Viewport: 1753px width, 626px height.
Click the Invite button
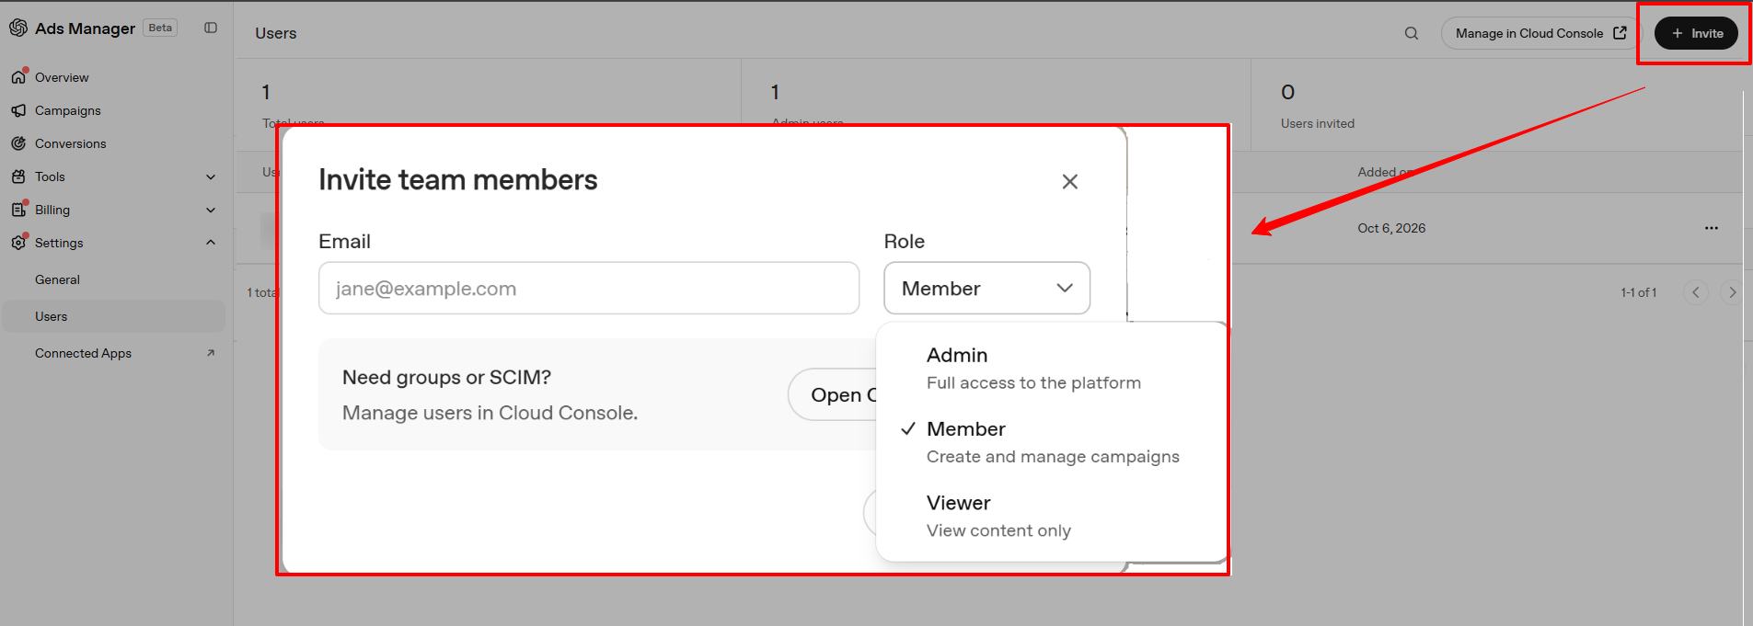[1696, 33]
